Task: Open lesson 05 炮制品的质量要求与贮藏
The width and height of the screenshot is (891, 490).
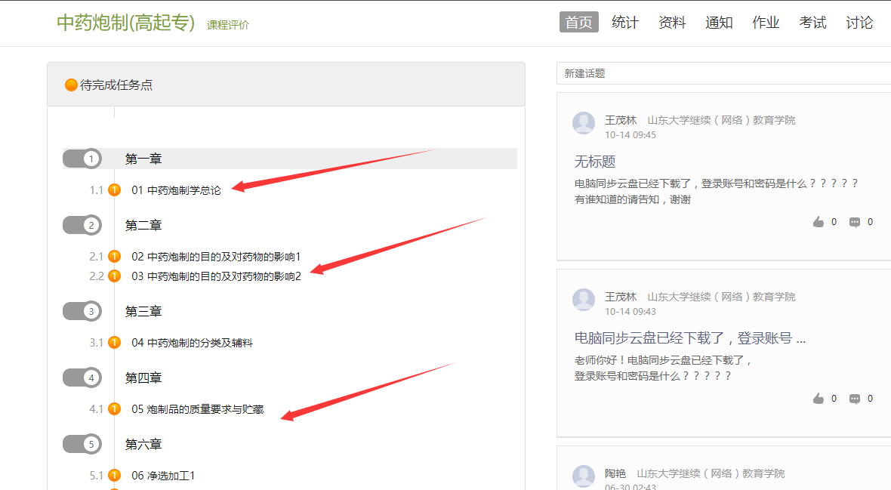Action: click(198, 409)
